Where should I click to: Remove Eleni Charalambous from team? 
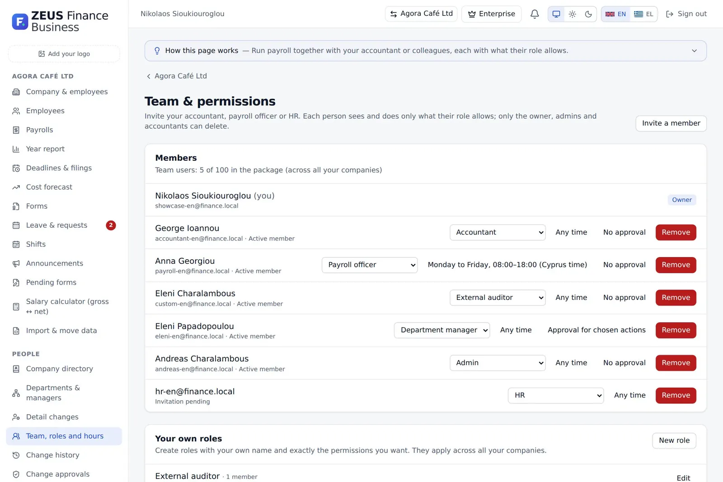point(676,297)
